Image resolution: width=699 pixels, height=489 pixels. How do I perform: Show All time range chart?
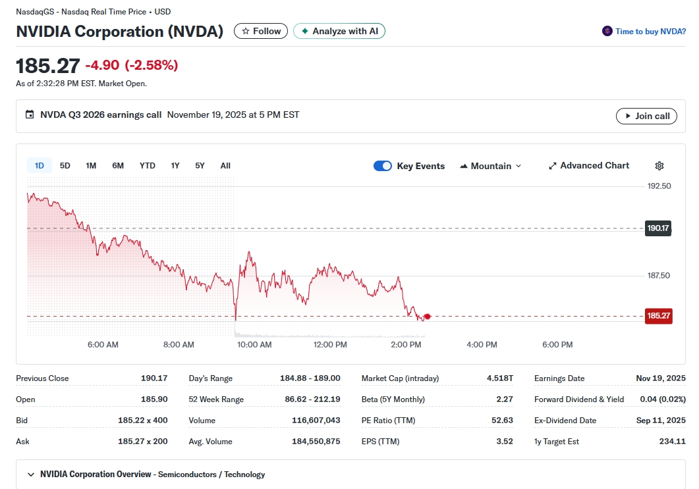point(225,166)
